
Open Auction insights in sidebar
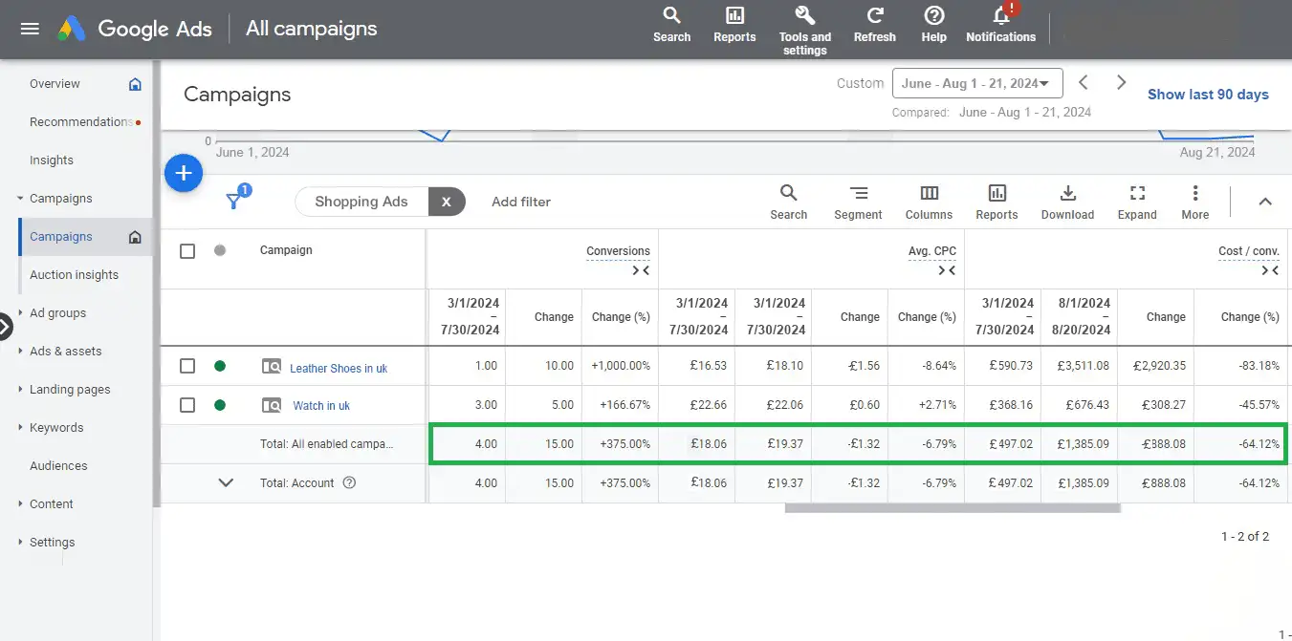pos(75,275)
